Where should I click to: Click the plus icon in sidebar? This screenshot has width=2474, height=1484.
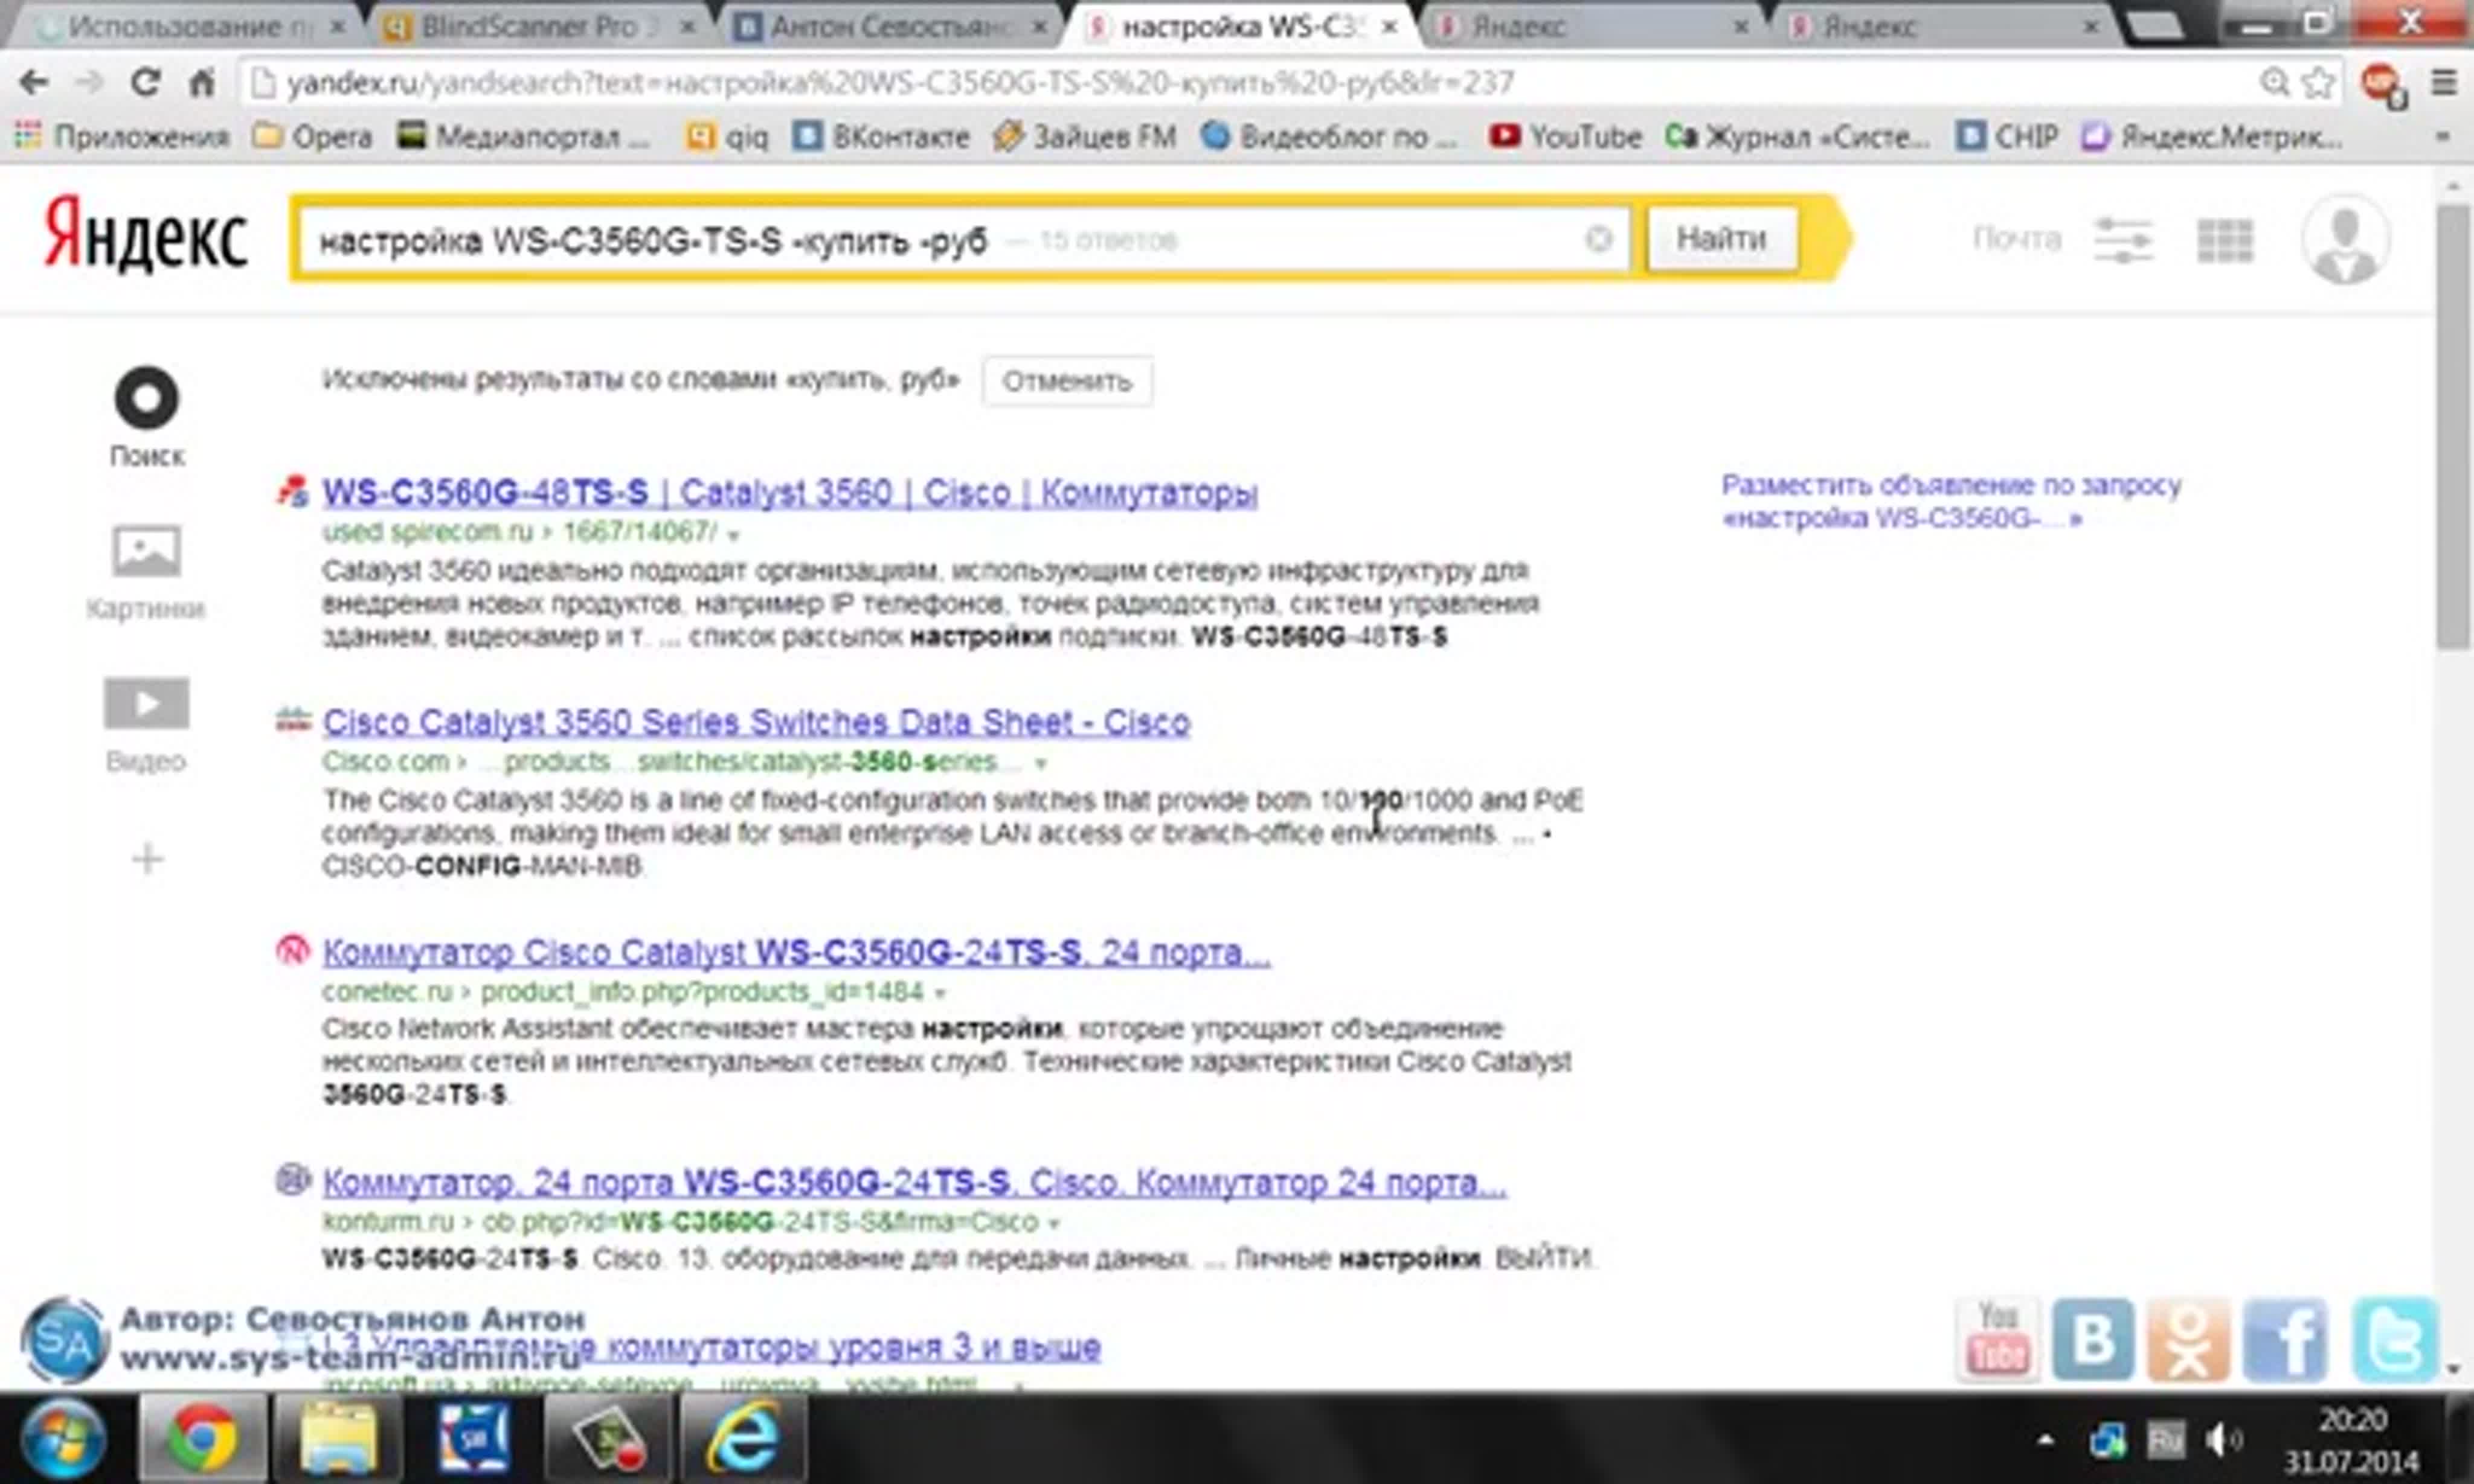pos(147,859)
